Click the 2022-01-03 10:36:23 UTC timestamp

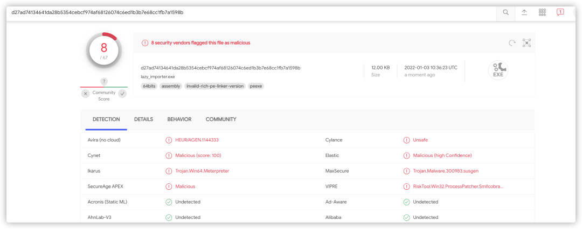431,68
